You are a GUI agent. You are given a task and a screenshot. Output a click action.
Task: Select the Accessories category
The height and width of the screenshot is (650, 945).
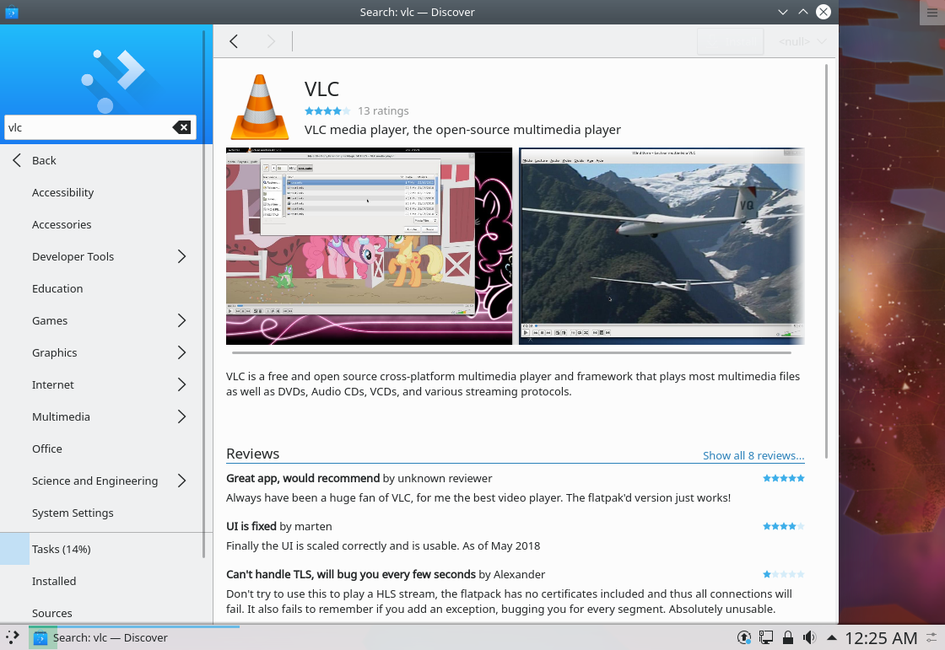click(101, 224)
